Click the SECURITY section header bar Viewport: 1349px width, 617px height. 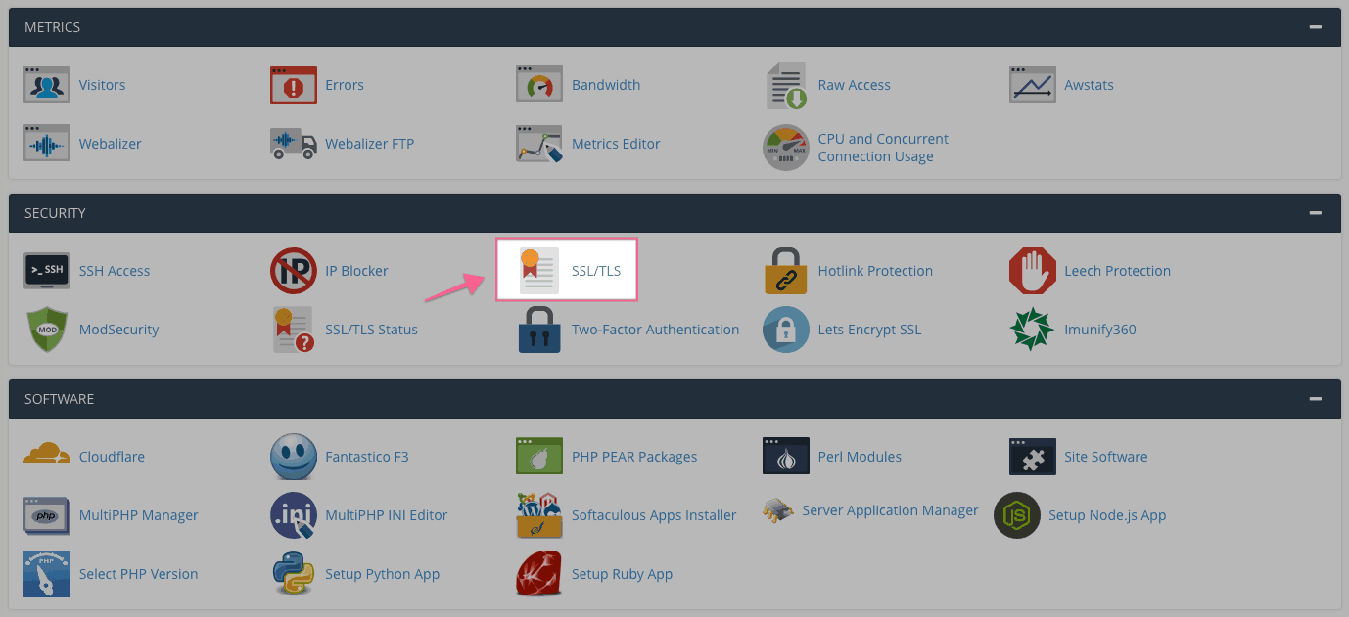[x=674, y=213]
